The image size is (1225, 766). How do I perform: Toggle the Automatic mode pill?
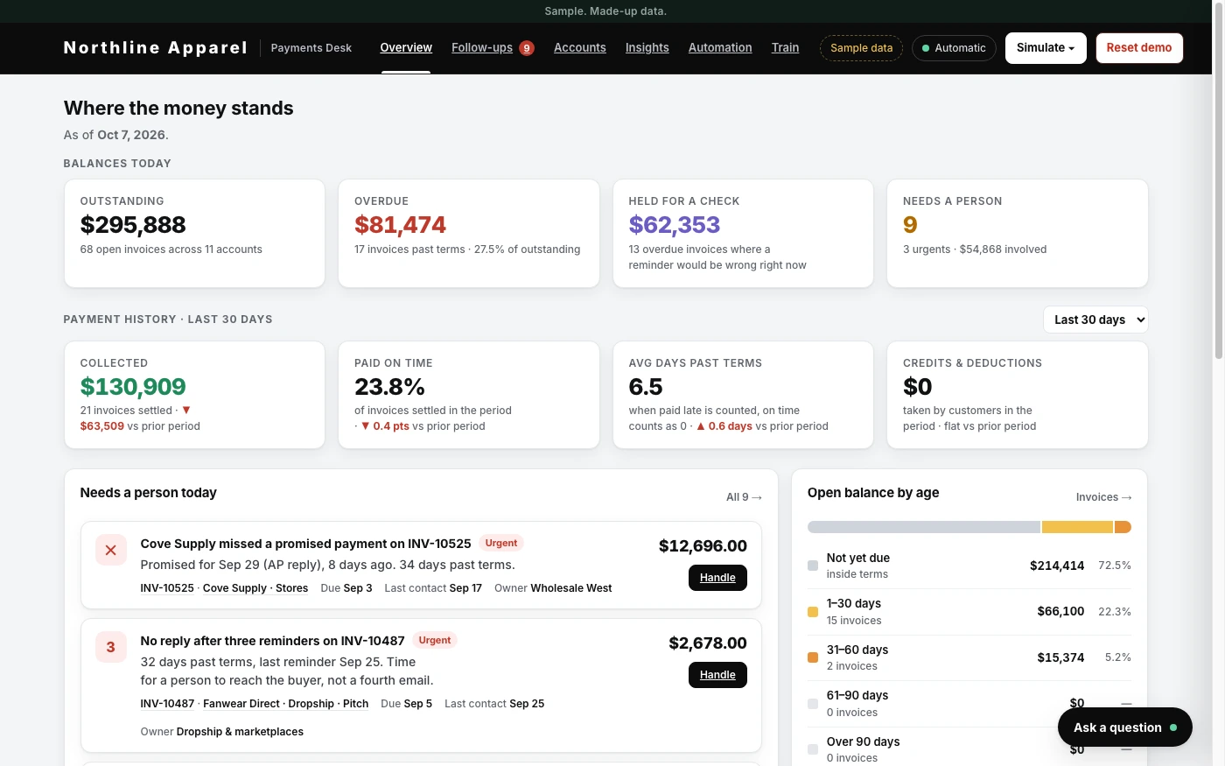point(954,48)
